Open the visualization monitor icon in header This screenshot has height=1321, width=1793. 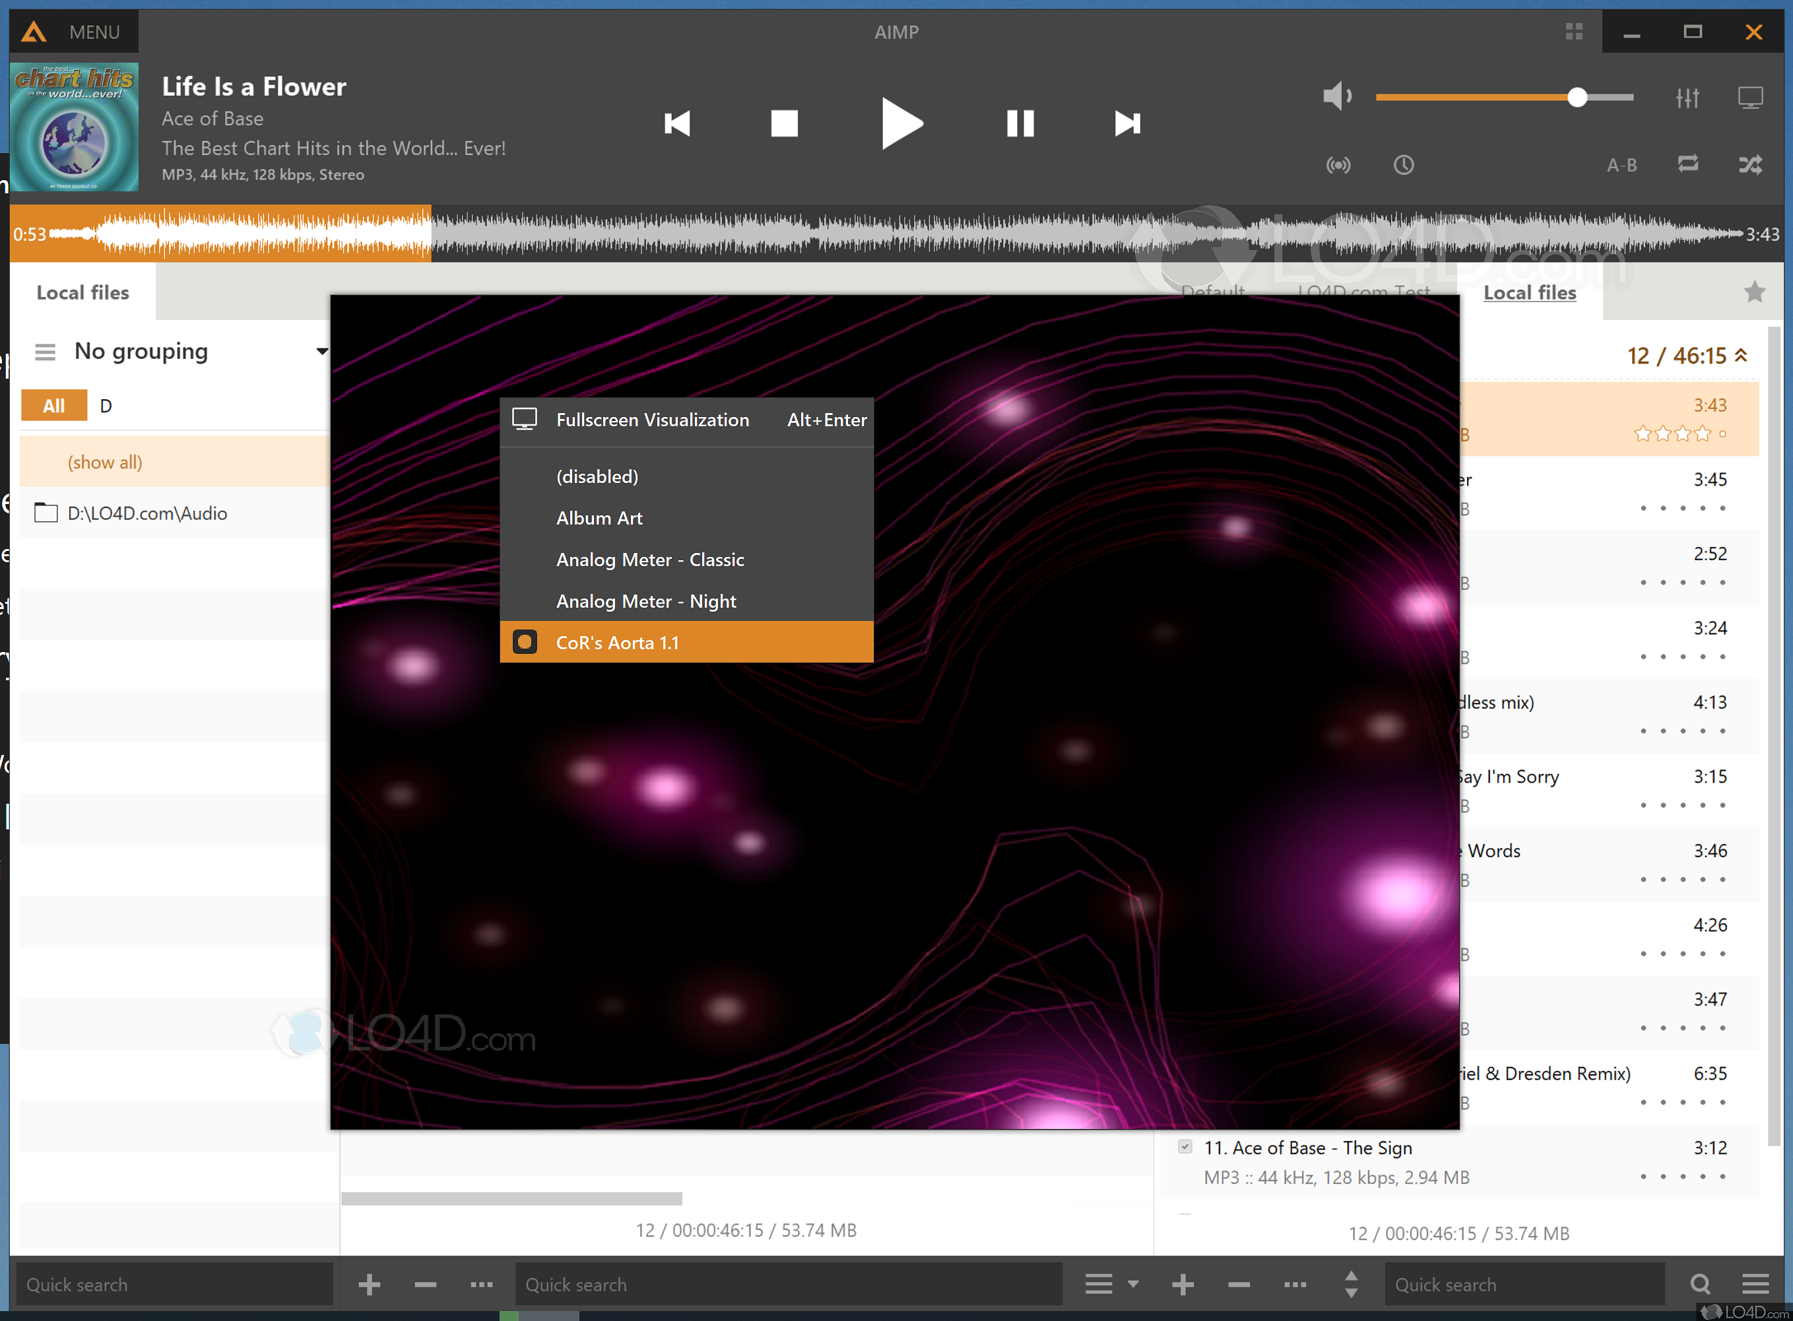click(1750, 98)
